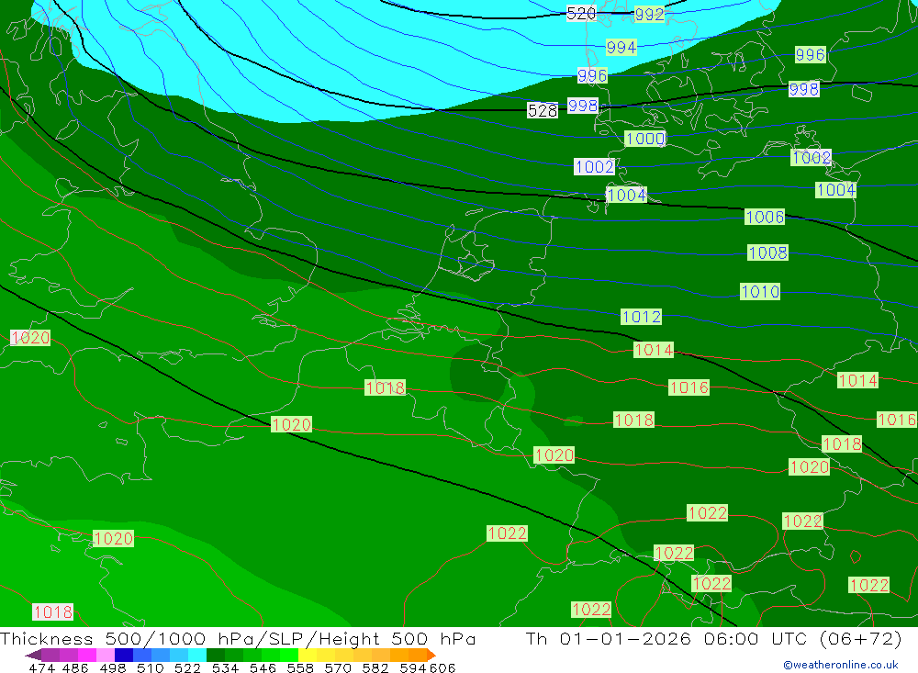Click the dark green legend swatch above 534
918x673 pixels.
click(216, 655)
